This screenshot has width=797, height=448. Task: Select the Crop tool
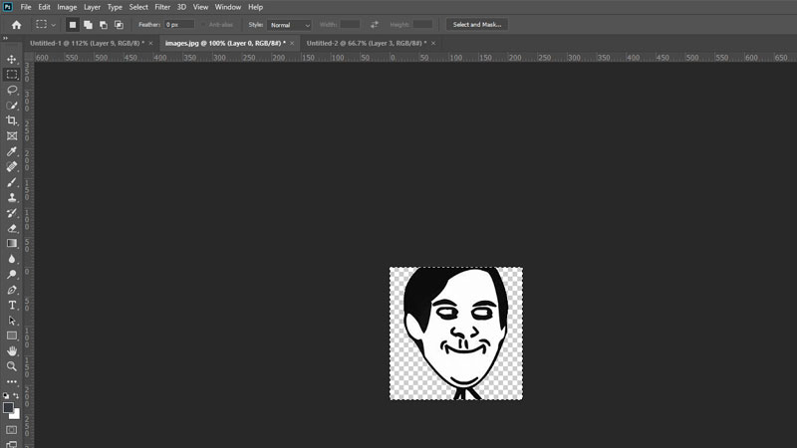(x=12, y=120)
